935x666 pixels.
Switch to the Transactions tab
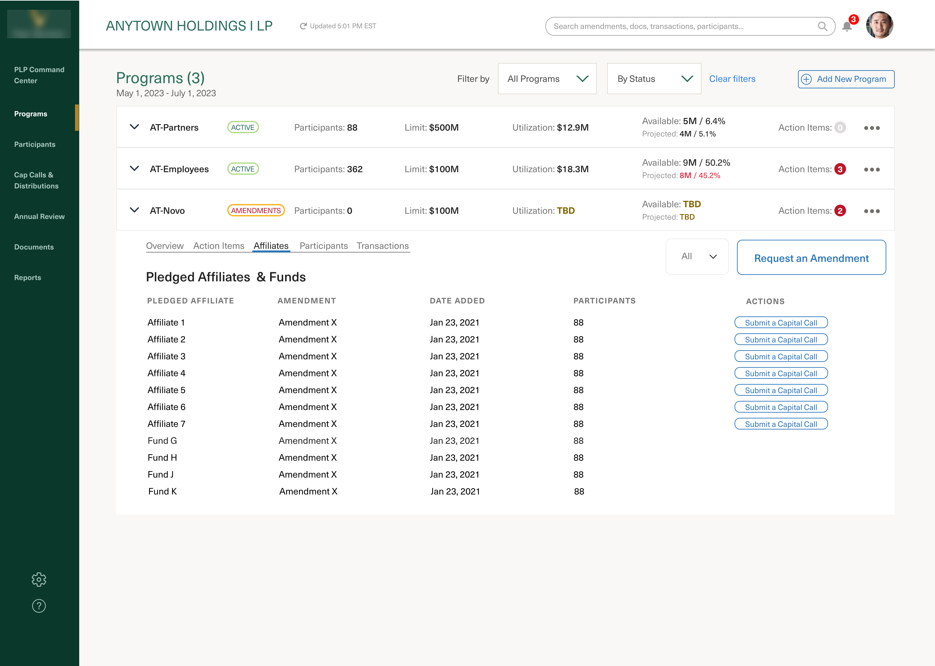(x=382, y=246)
